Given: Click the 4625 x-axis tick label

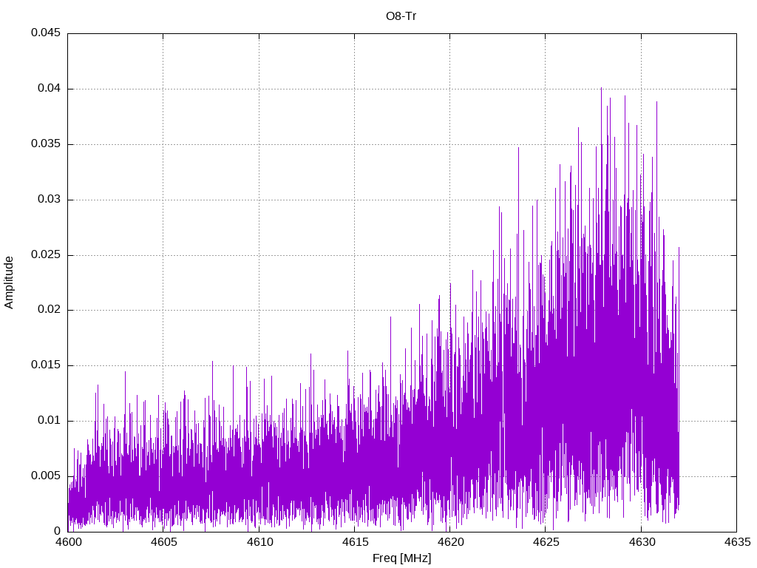Looking at the screenshot, I should 545,542.
